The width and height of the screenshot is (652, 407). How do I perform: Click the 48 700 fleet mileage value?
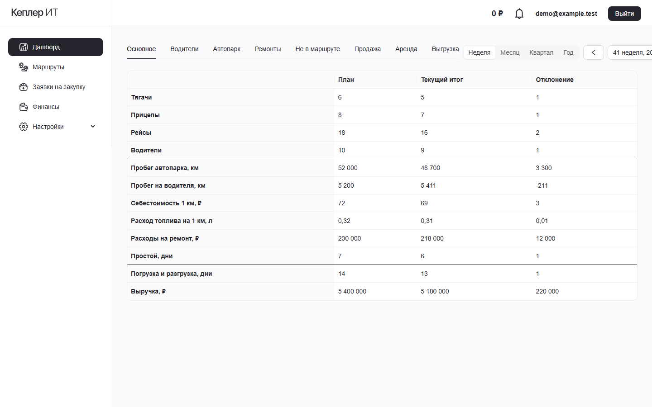430,168
